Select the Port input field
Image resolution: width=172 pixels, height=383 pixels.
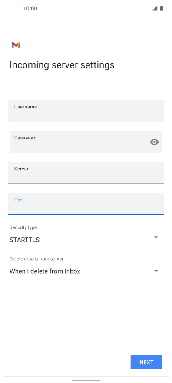point(86,204)
